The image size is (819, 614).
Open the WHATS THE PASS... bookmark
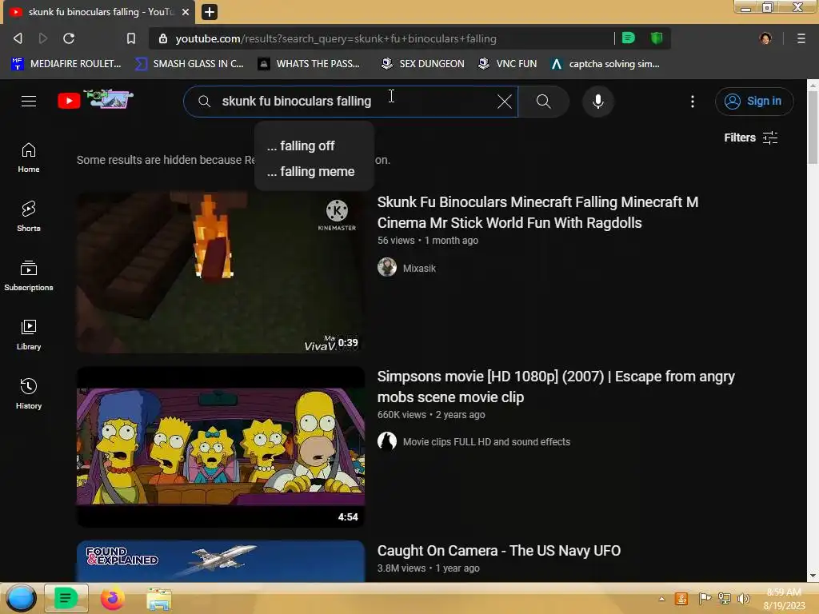tap(310, 64)
